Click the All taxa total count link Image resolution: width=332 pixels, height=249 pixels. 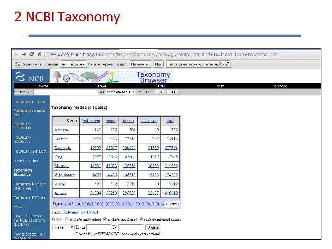coord(171,193)
